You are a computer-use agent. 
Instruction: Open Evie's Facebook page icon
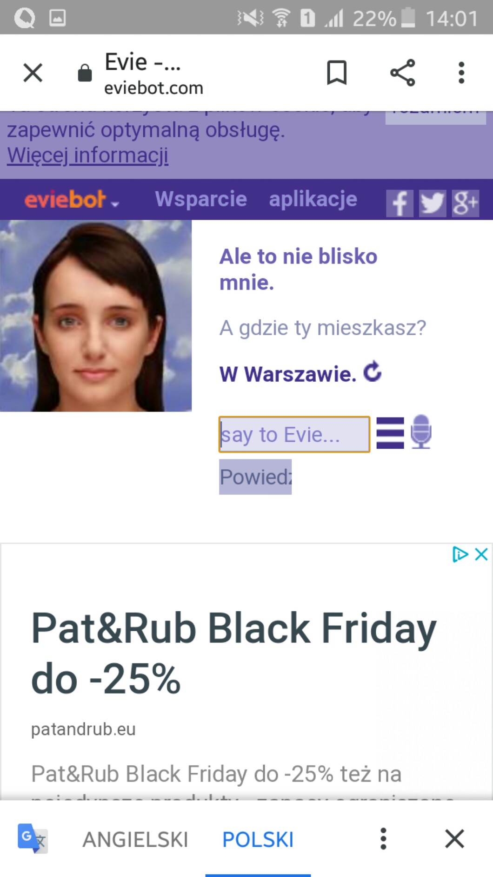(400, 203)
